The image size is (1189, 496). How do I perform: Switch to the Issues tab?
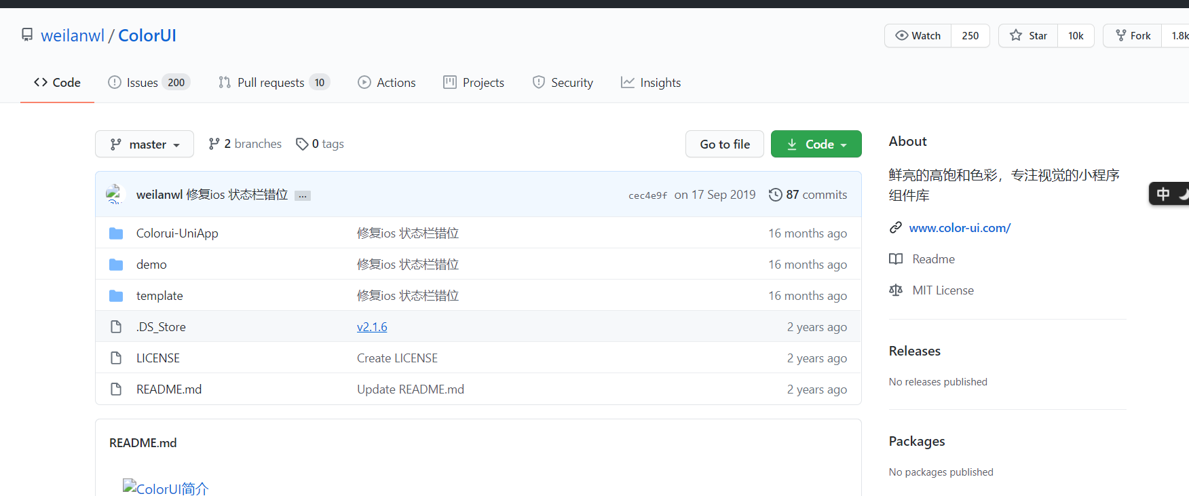[x=149, y=82]
